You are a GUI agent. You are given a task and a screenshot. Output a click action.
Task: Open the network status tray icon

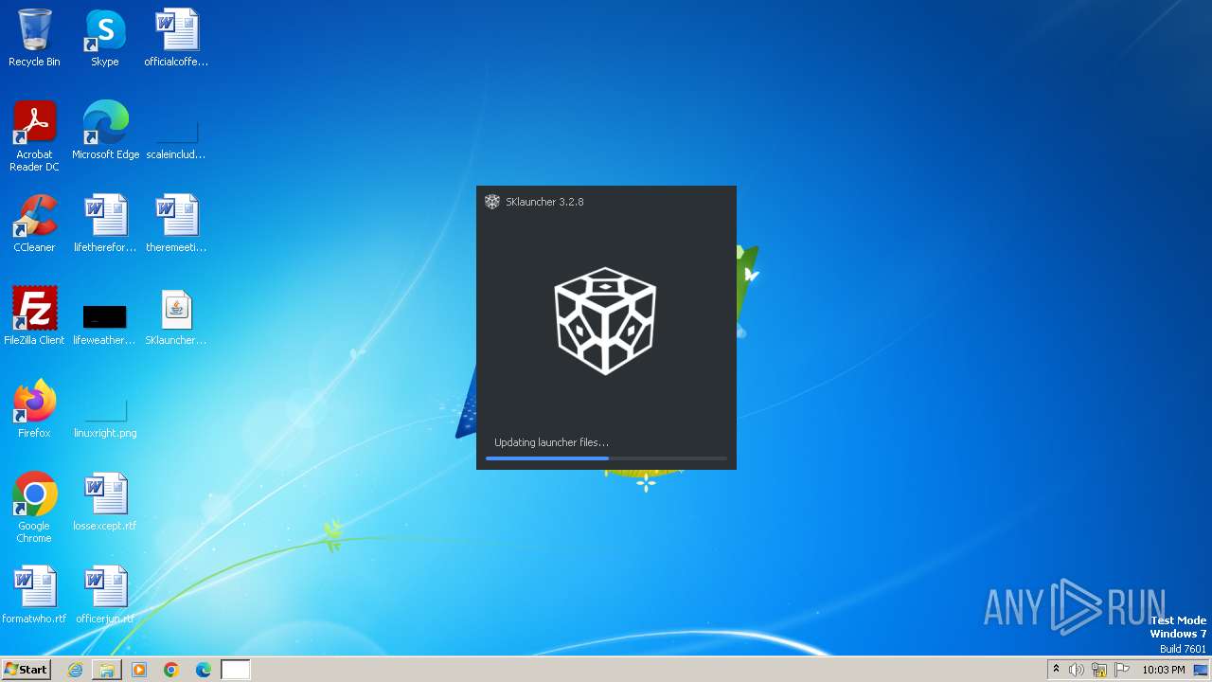coord(1099,670)
